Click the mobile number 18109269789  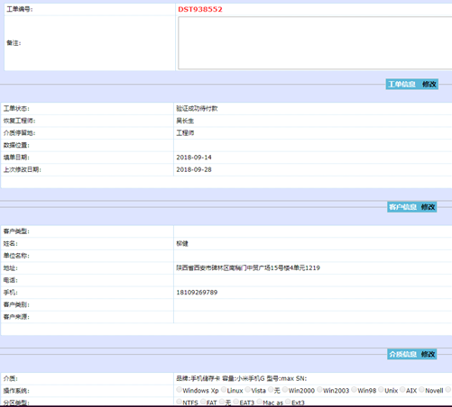tap(197, 293)
